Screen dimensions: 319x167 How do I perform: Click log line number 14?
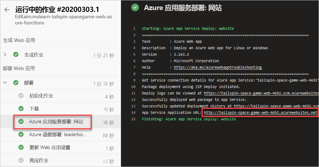(x=133, y=112)
